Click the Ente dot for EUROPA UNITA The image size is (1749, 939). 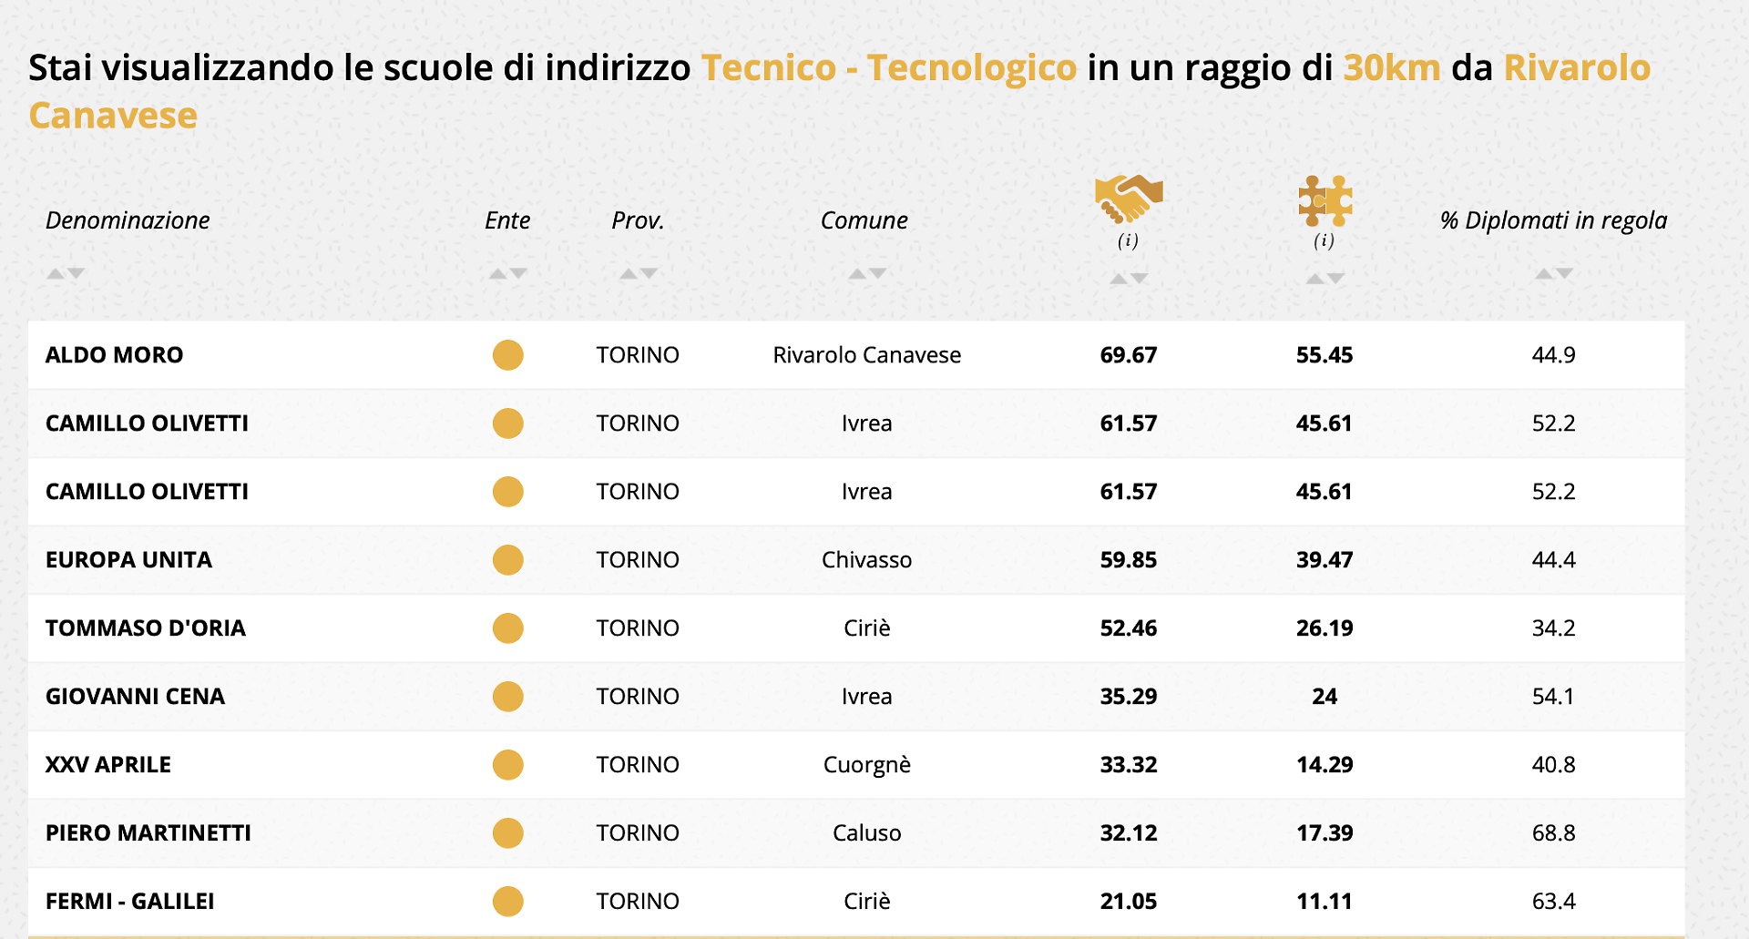point(507,560)
